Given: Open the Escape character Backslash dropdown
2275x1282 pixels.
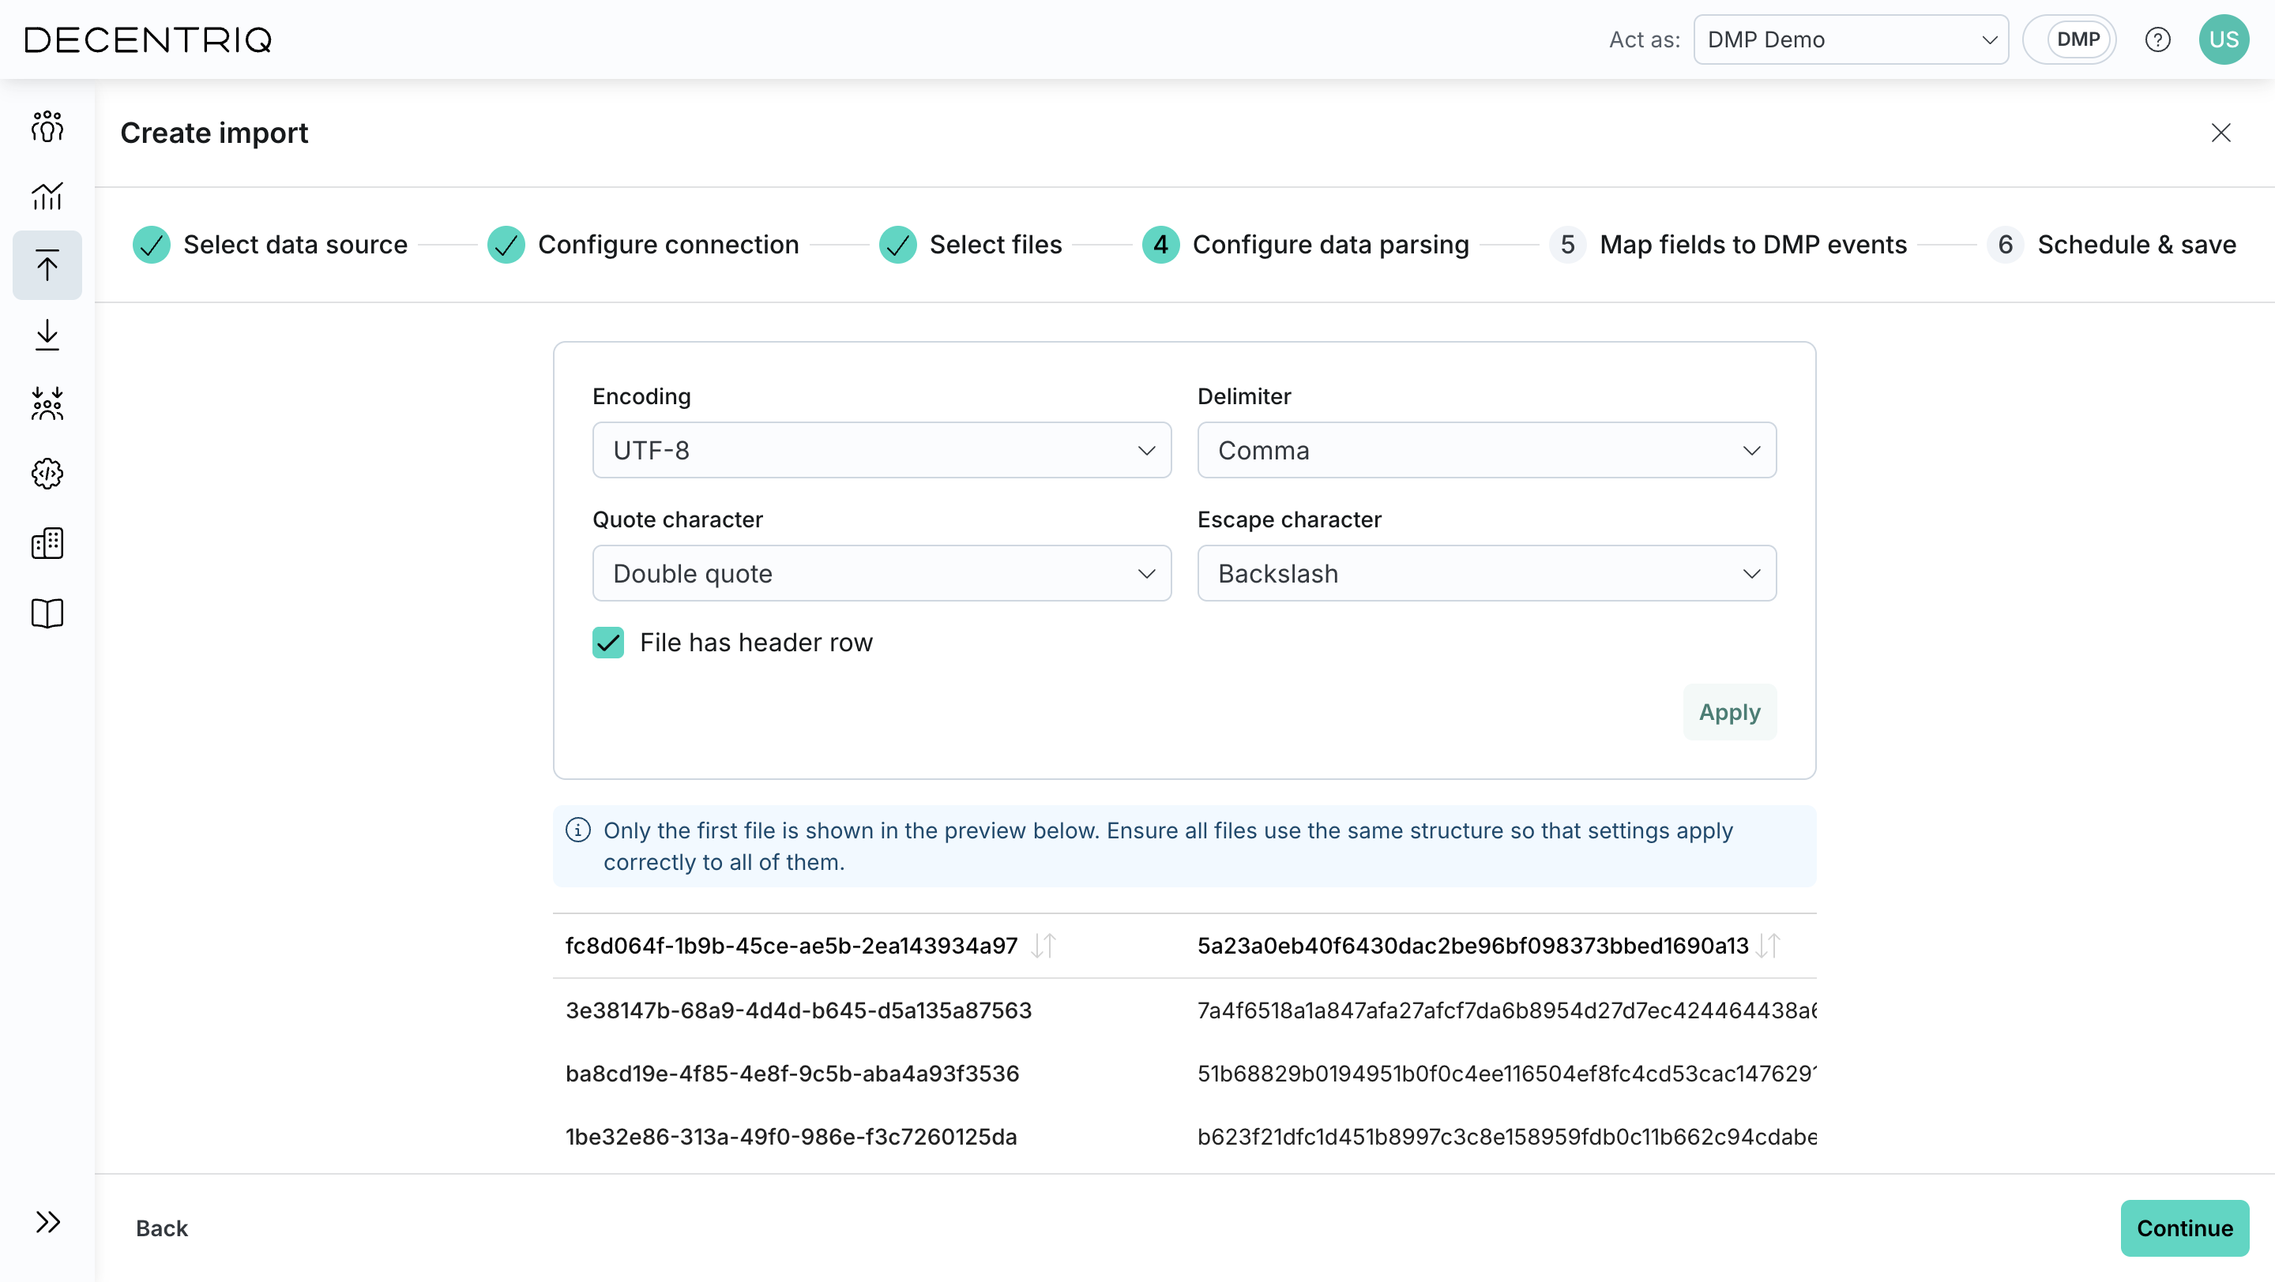Looking at the screenshot, I should 1487,573.
